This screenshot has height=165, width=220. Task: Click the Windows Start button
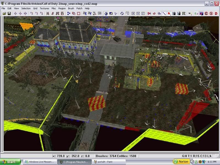click(10, 162)
